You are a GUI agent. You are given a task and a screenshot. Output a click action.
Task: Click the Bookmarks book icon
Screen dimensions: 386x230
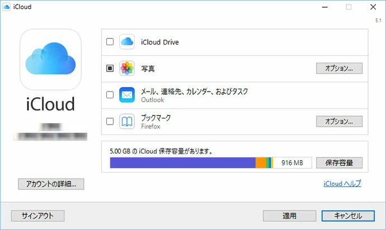pos(128,121)
